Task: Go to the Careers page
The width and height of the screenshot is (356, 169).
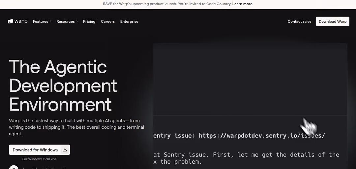Action: click(107, 21)
